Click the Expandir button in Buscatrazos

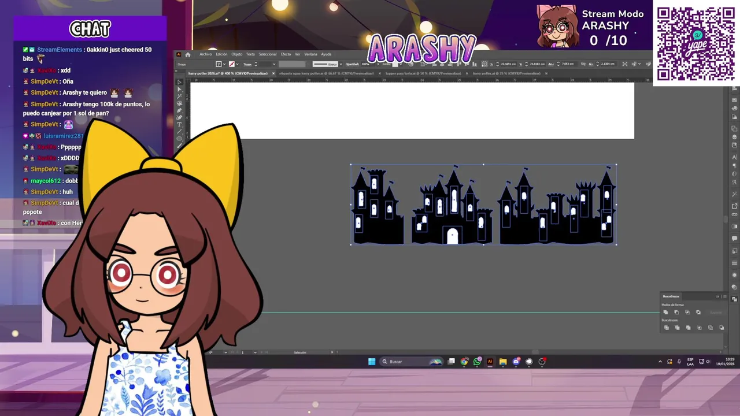[x=716, y=313]
